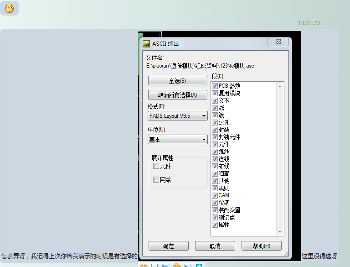Toggle the 连线 section checkbox
350x267 pixels.
coord(215,159)
